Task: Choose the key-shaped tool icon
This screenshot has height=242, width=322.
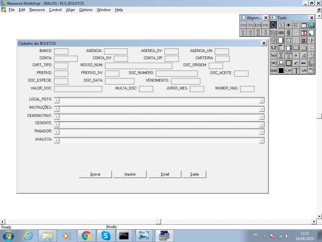Action: coord(289,71)
